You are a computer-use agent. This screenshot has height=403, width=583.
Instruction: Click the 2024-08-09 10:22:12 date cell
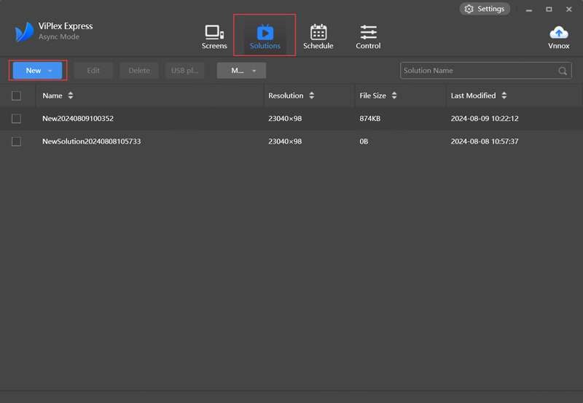(485, 119)
